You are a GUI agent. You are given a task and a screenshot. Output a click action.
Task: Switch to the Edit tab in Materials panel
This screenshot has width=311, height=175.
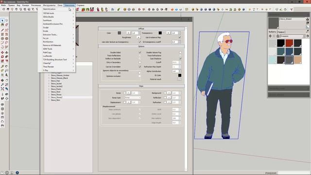281,32
